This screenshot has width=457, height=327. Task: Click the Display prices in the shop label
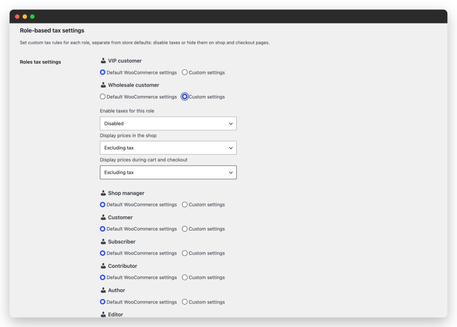[x=128, y=136]
